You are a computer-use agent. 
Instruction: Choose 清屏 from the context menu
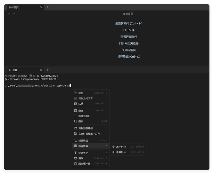91,158
